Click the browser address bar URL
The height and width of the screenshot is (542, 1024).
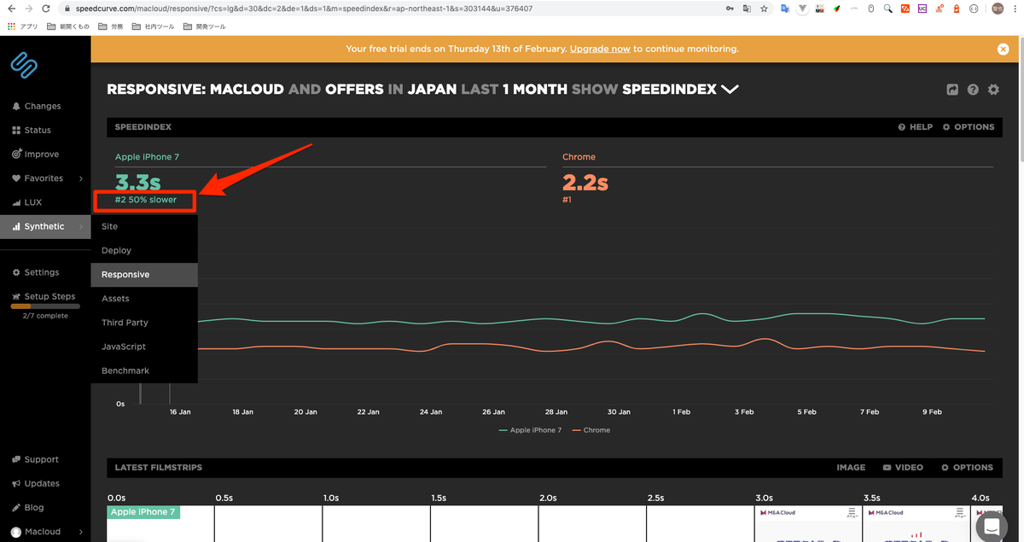304,9
